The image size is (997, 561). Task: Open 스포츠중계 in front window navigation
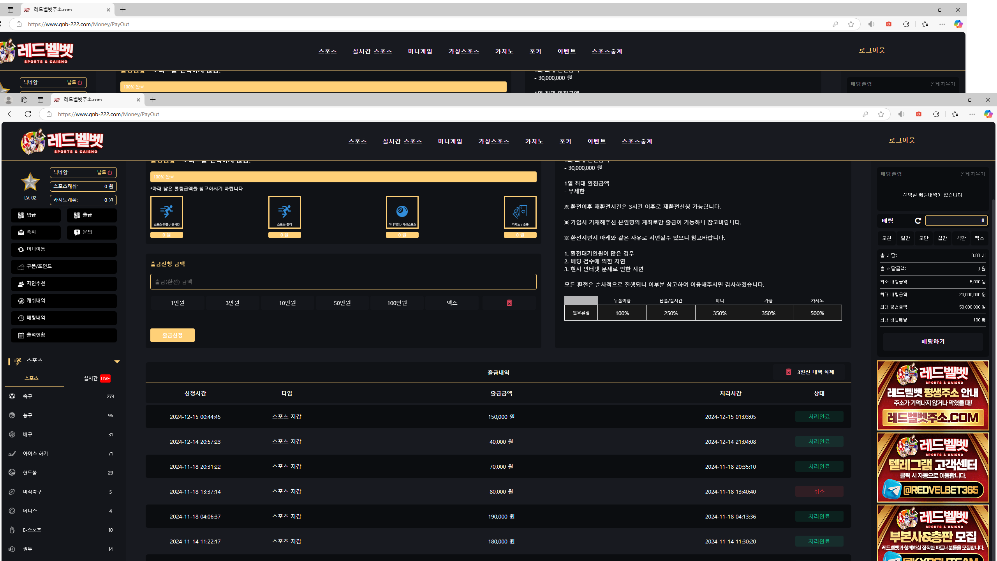637,141
